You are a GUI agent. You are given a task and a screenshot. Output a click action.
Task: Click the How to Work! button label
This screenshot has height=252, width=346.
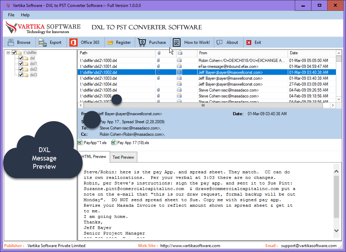coord(197,42)
